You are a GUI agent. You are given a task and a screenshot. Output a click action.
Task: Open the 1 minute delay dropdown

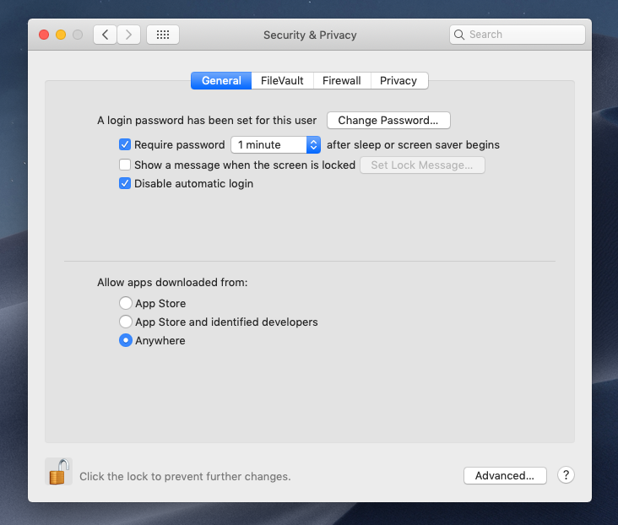[275, 144]
